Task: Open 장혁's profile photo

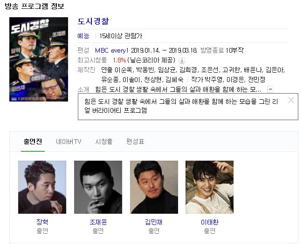Action: [42, 187]
